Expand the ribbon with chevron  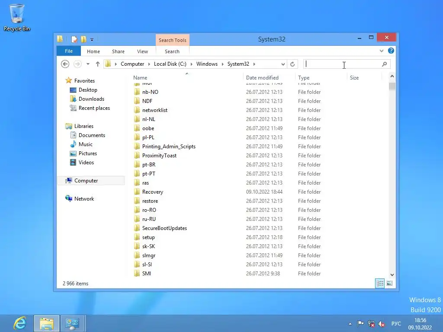coord(382,51)
